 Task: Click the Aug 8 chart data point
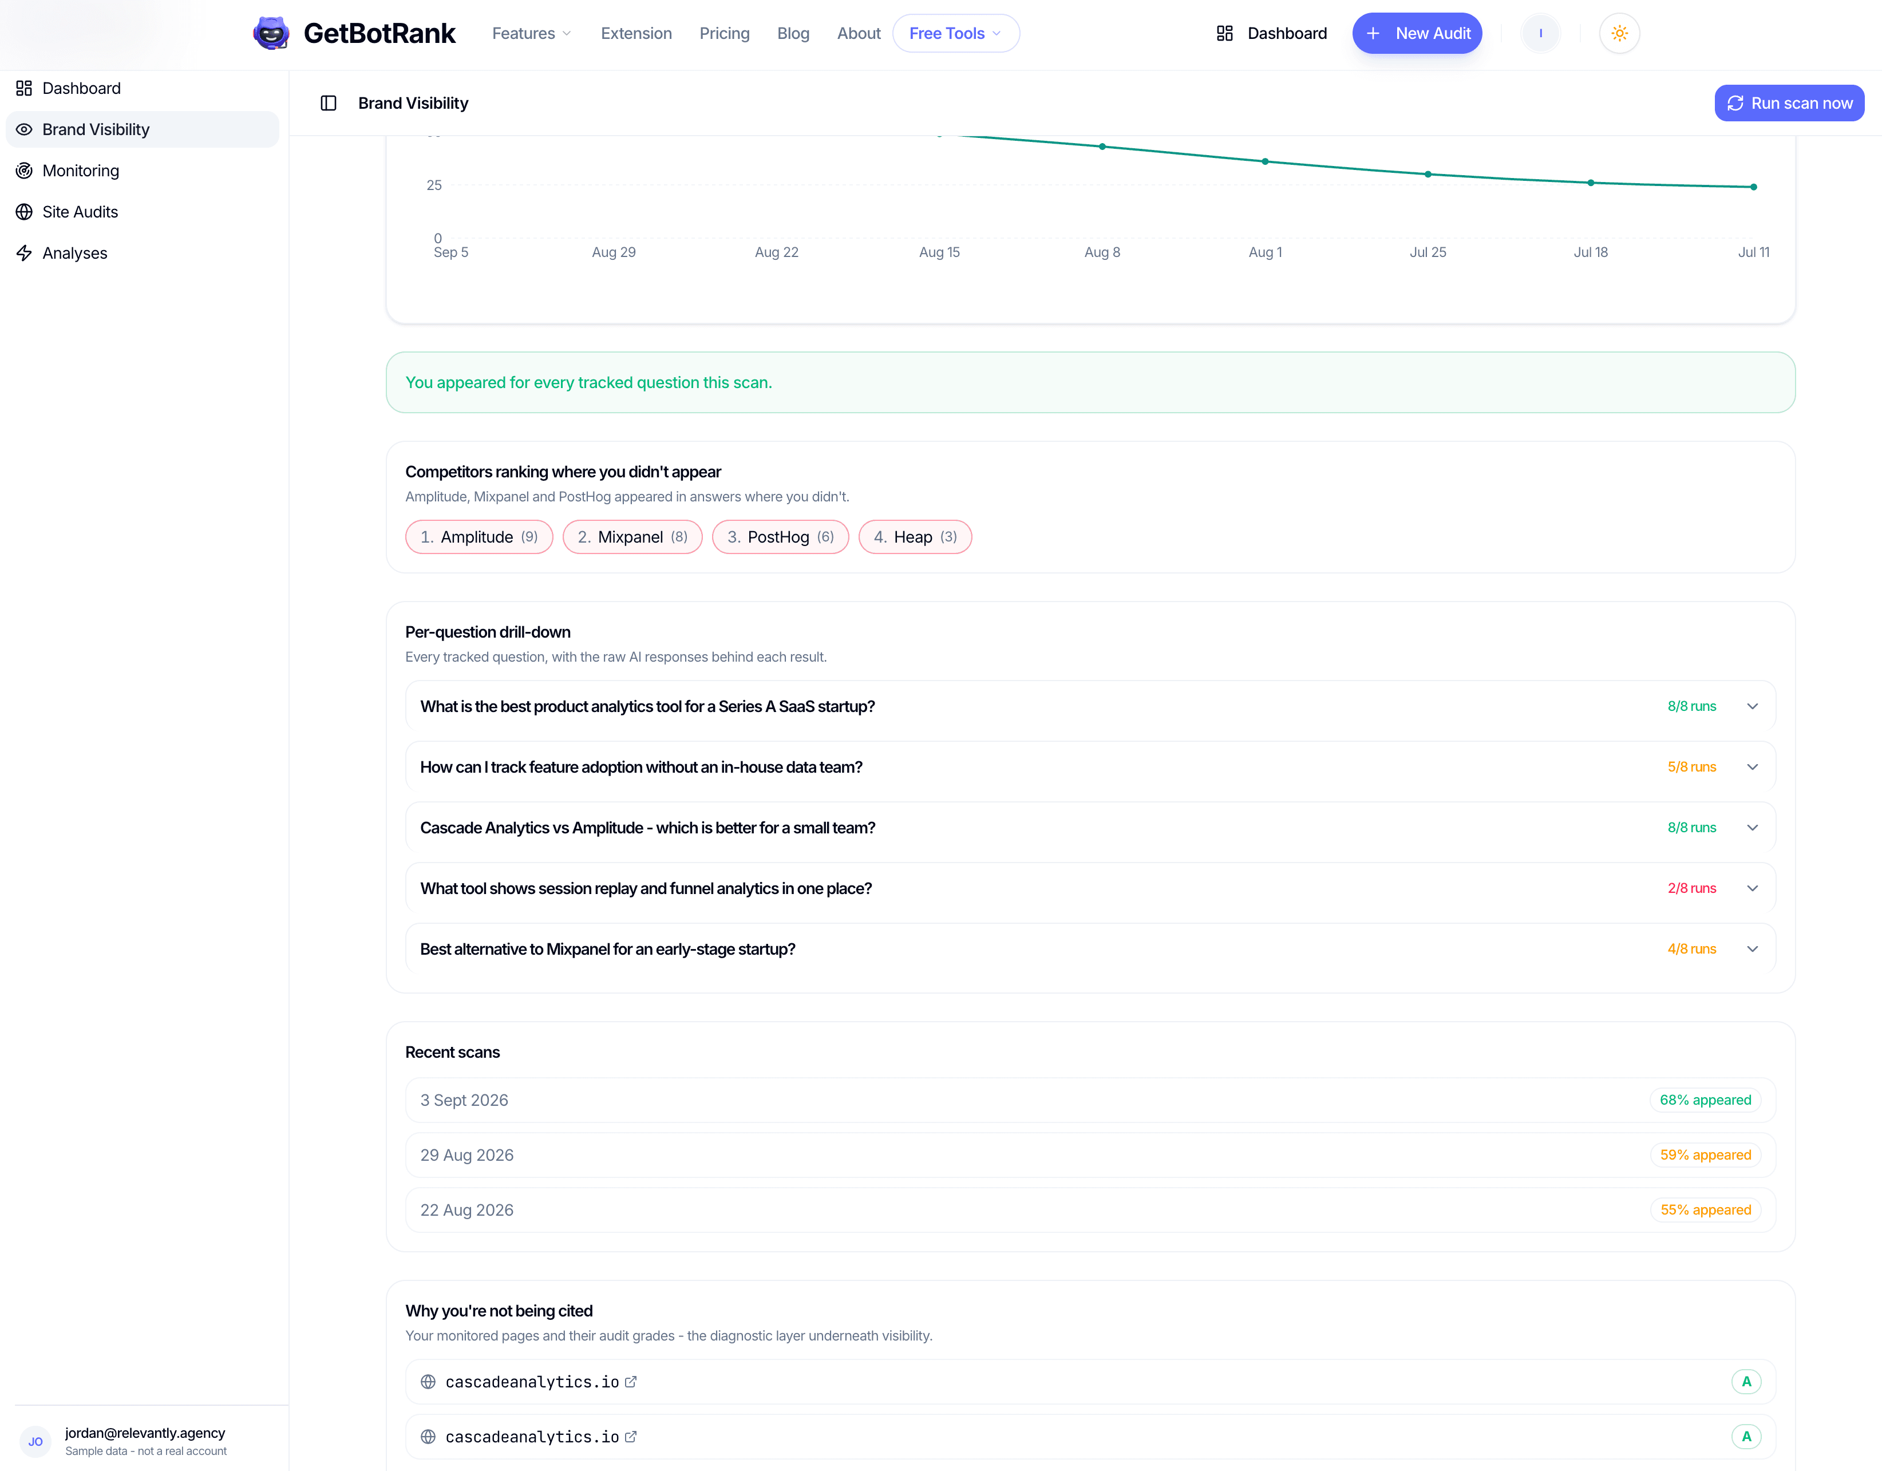click(1102, 147)
